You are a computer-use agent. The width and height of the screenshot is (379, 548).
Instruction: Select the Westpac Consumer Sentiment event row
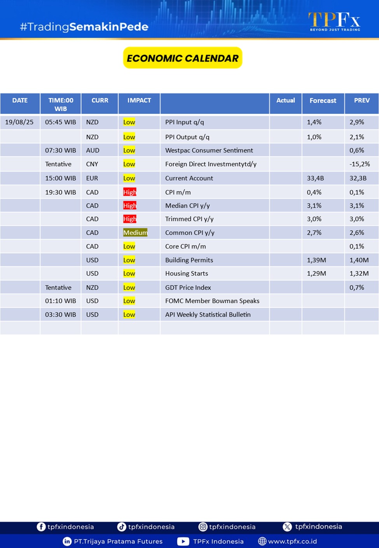pos(209,150)
